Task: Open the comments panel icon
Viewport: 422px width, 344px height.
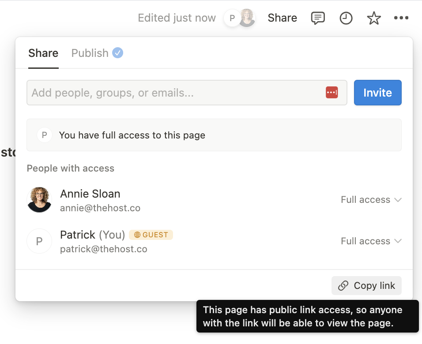Action: (317, 18)
